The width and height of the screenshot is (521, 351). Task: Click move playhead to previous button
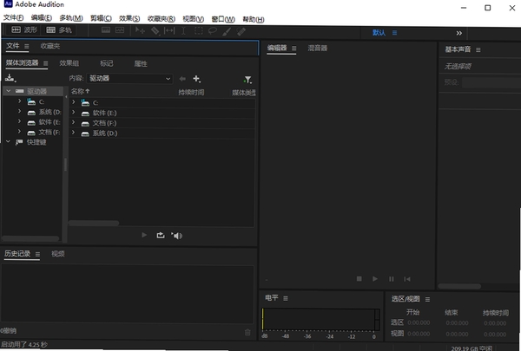pyautogui.click(x=407, y=279)
